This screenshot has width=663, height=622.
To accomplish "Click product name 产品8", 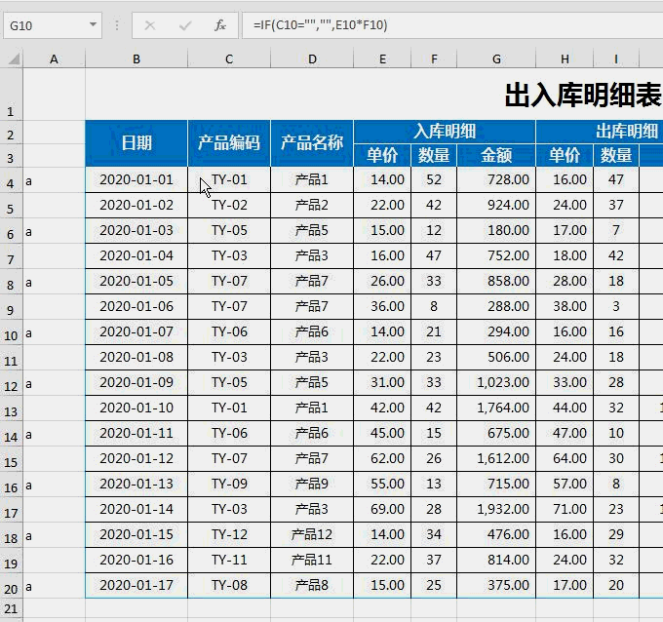I will [312, 586].
